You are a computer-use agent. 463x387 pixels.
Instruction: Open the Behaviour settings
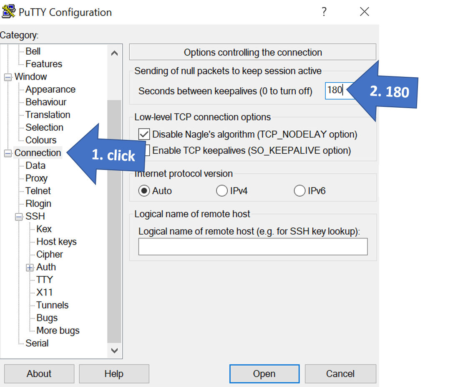point(46,102)
